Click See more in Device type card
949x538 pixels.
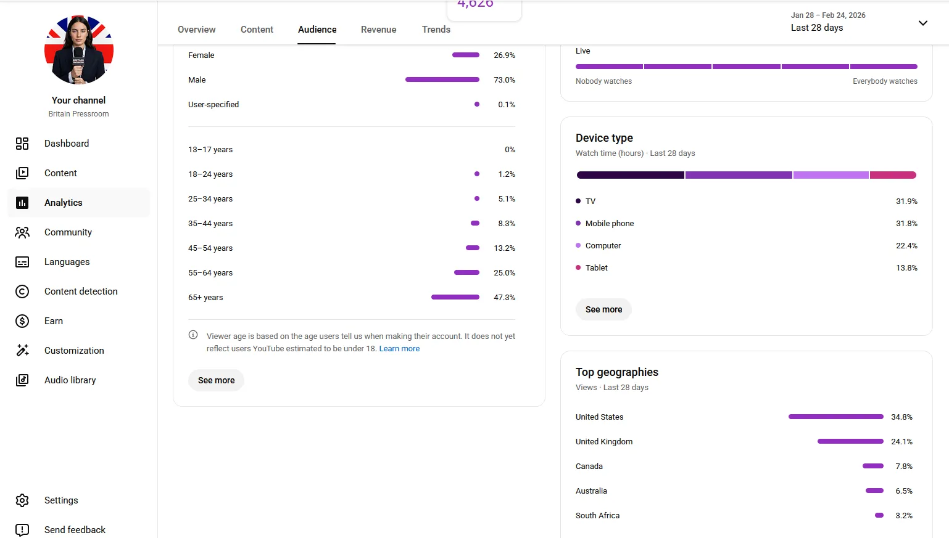[604, 309]
